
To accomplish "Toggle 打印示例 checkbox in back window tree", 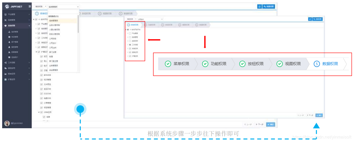I will [41, 94].
